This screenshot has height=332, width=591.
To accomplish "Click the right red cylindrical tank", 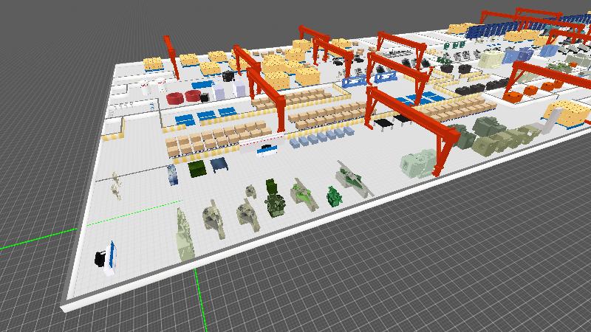I will 193,96.
